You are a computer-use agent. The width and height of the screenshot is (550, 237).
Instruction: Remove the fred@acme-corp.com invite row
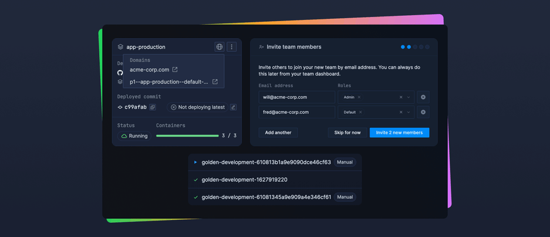coord(423,112)
